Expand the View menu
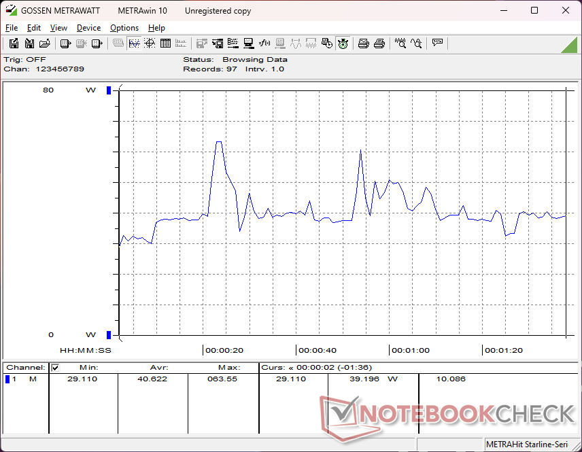This screenshot has height=452, width=582. coord(58,28)
